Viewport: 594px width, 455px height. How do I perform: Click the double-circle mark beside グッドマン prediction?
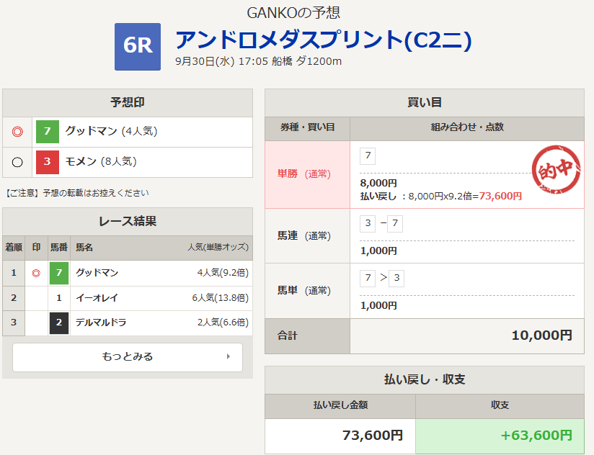[x=17, y=132]
